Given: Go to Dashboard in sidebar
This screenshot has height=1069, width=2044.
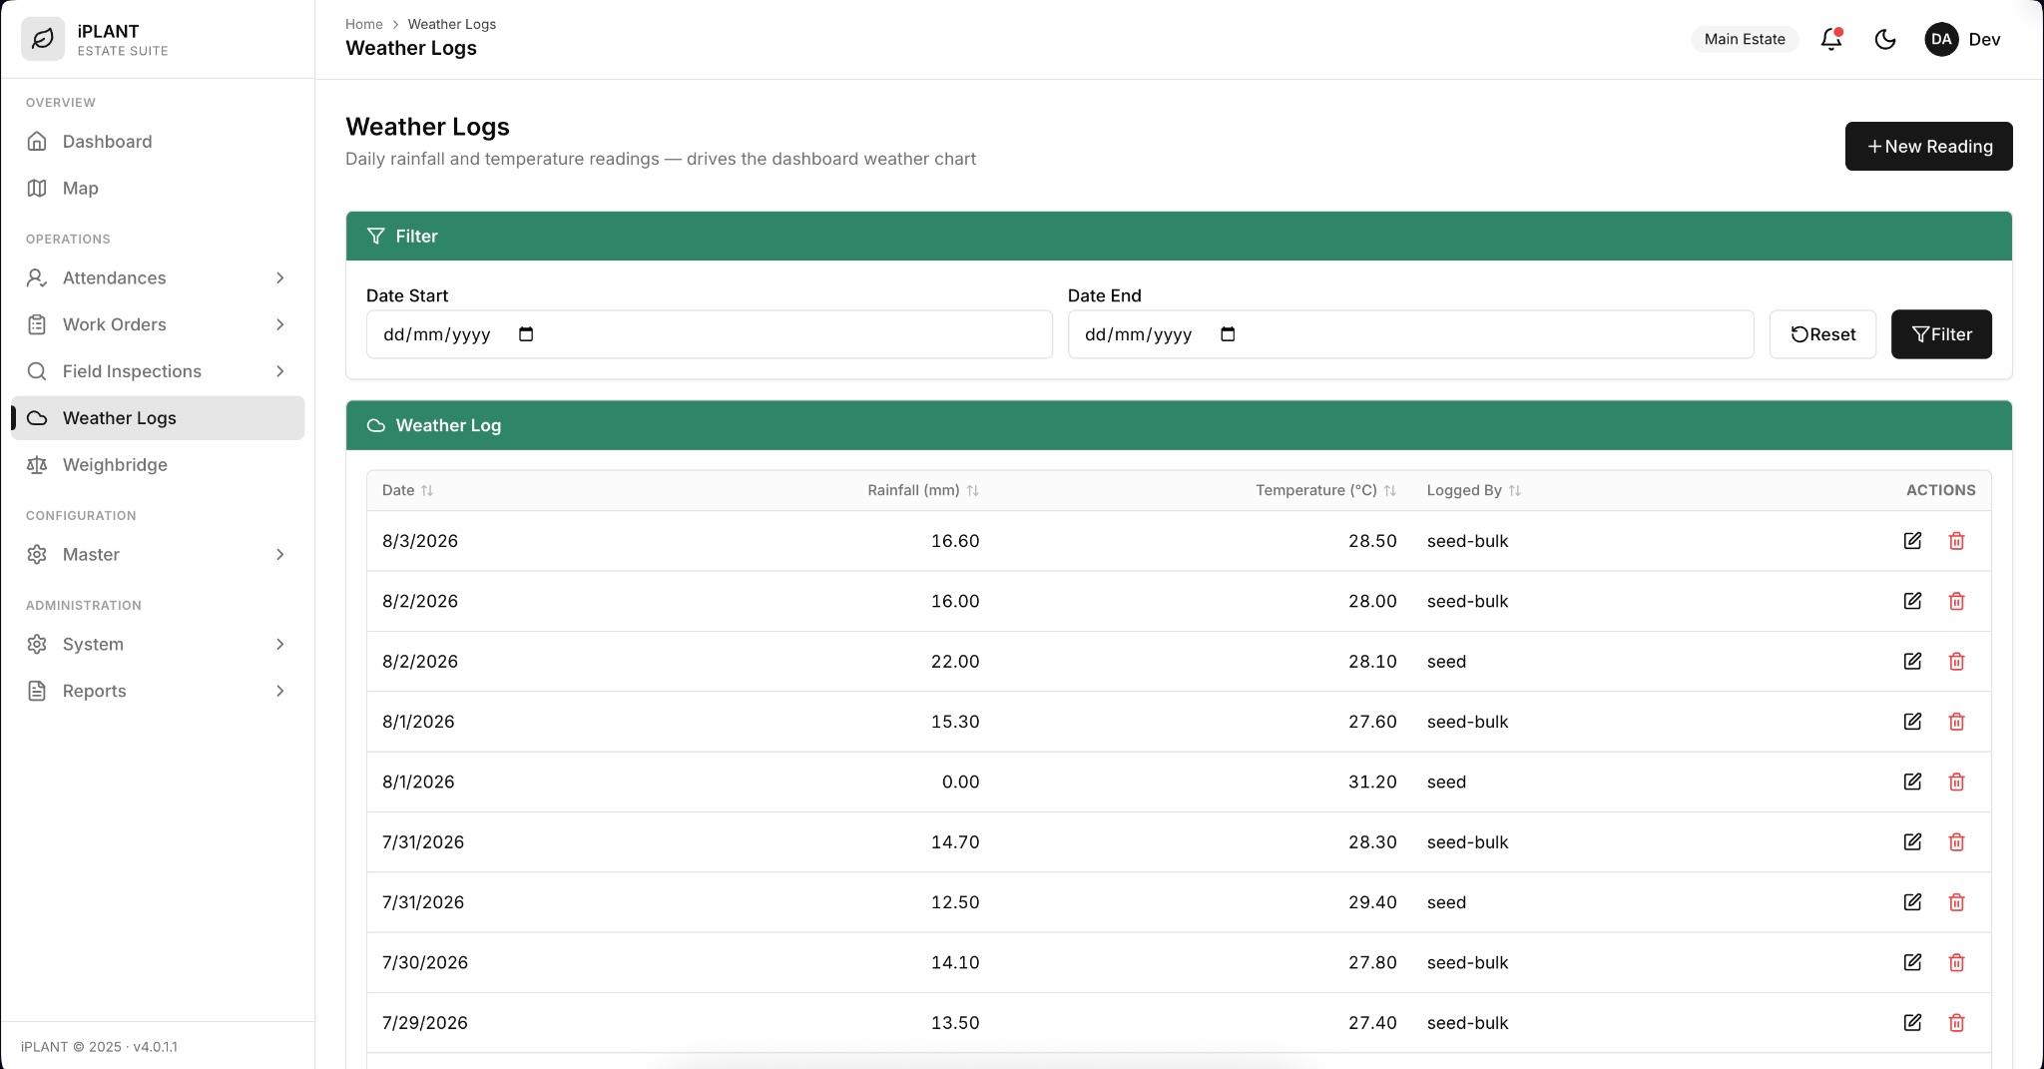Looking at the screenshot, I should (158, 142).
